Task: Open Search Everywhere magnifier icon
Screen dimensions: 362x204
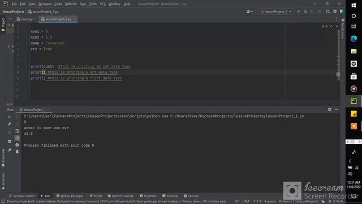Action: (x=328, y=11)
